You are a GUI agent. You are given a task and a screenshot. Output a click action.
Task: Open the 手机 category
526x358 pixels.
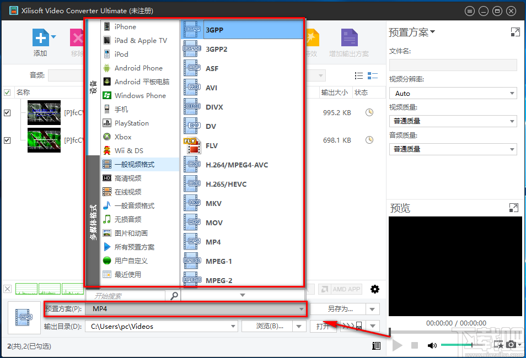(140, 109)
